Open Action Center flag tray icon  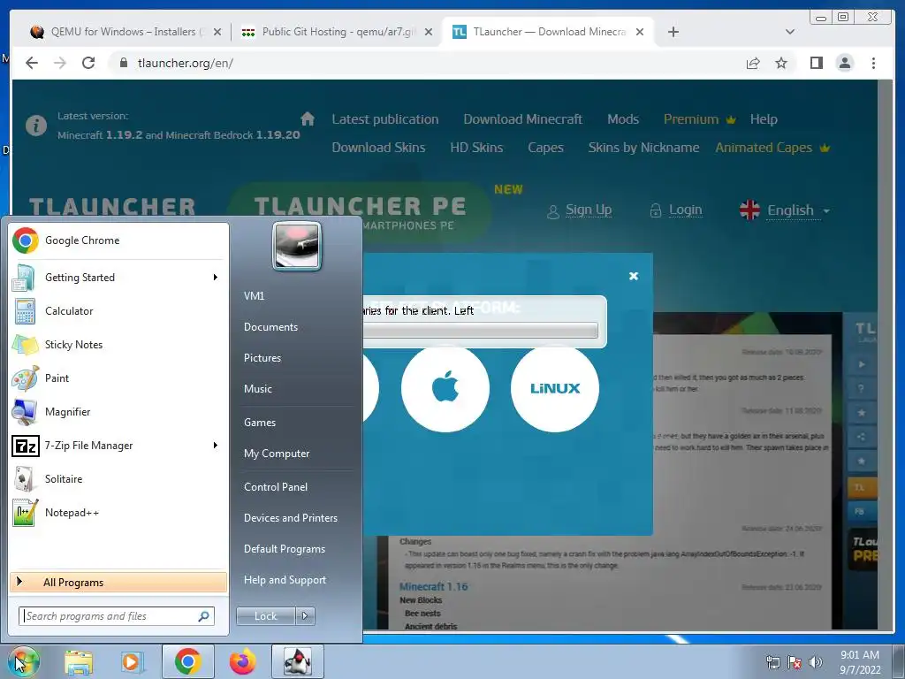[795, 662]
